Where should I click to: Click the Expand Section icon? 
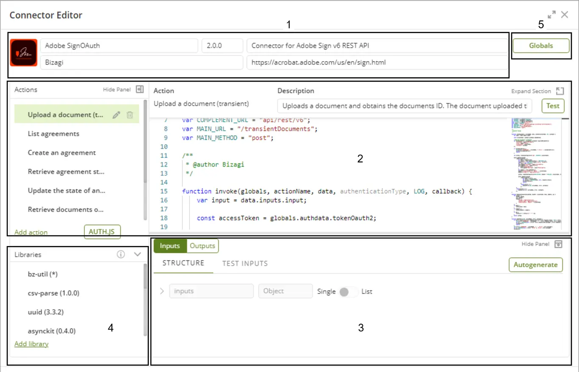click(560, 91)
